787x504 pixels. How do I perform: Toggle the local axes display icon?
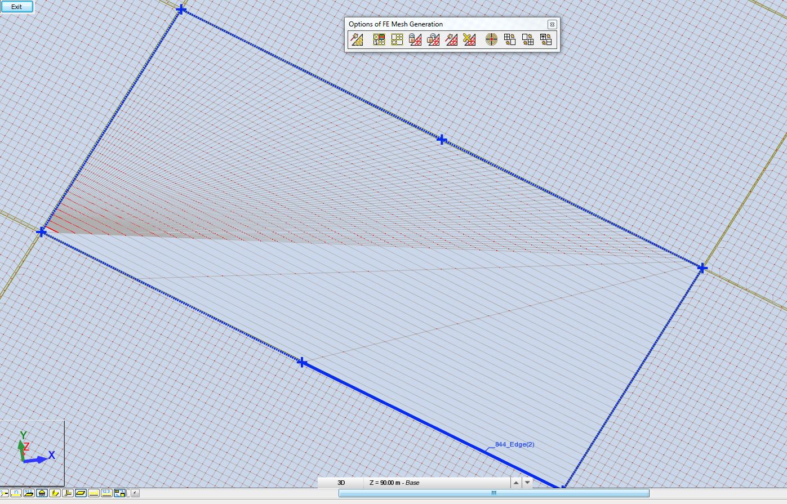pos(68,493)
